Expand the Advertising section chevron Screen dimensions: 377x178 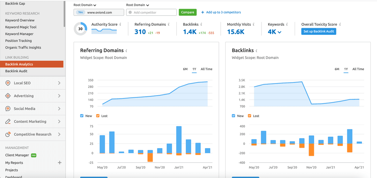[59, 96]
